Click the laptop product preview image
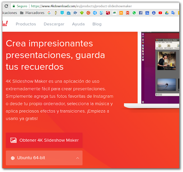183x172 pixels. 152,70
